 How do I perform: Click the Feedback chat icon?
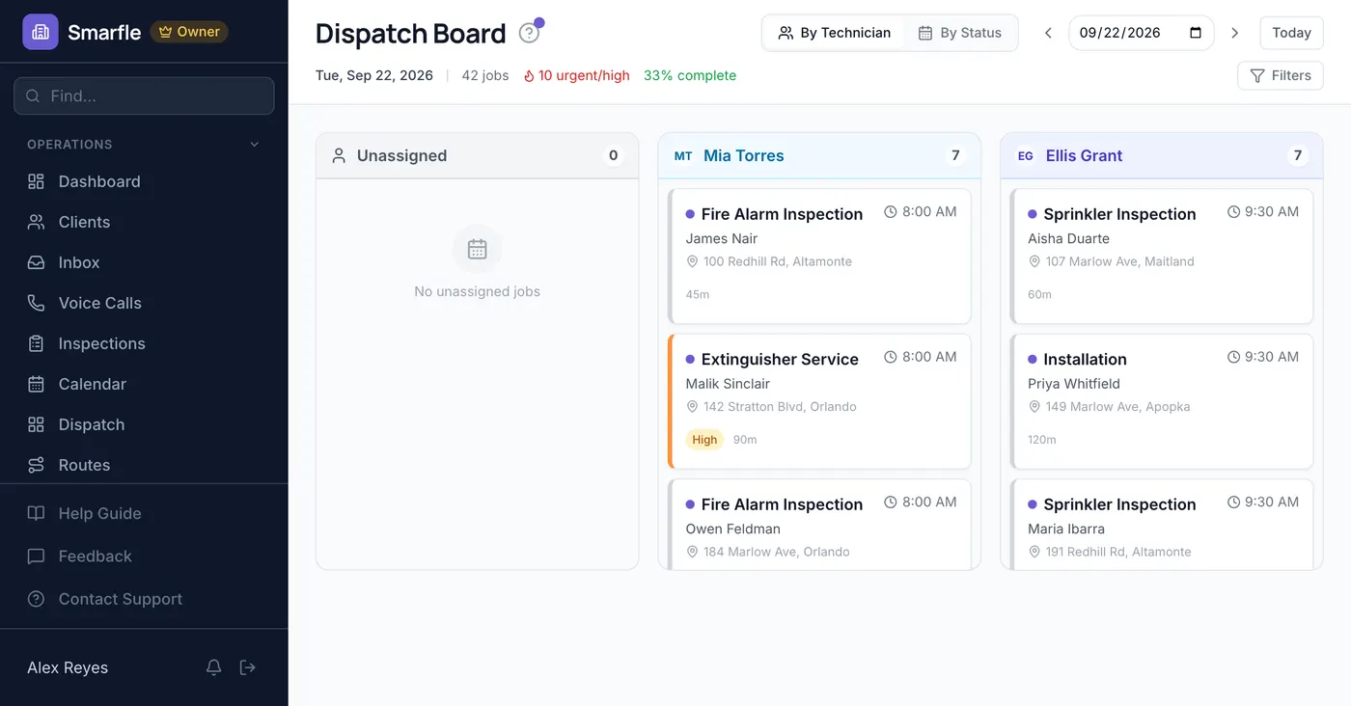pos(36,557)
